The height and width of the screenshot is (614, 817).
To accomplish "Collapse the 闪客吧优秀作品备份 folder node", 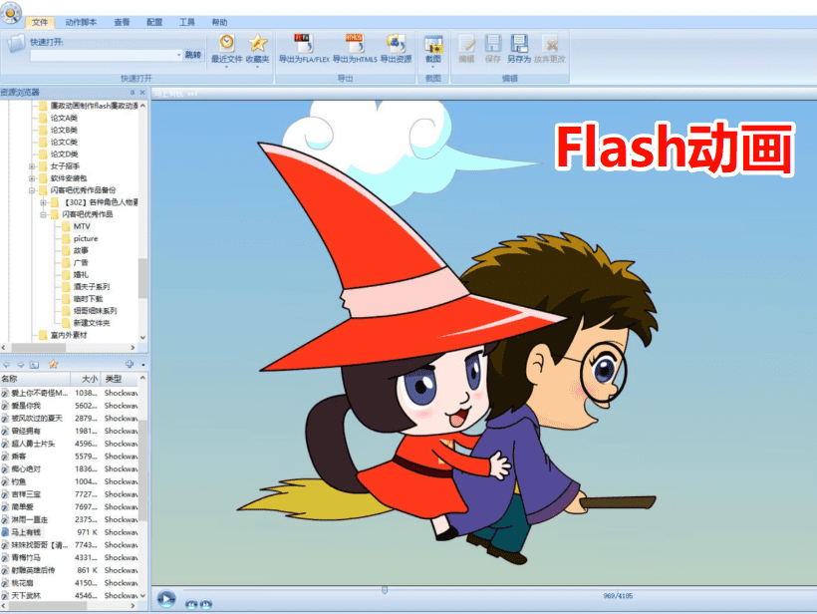I will pyautogui.click(x=32, y=190).
